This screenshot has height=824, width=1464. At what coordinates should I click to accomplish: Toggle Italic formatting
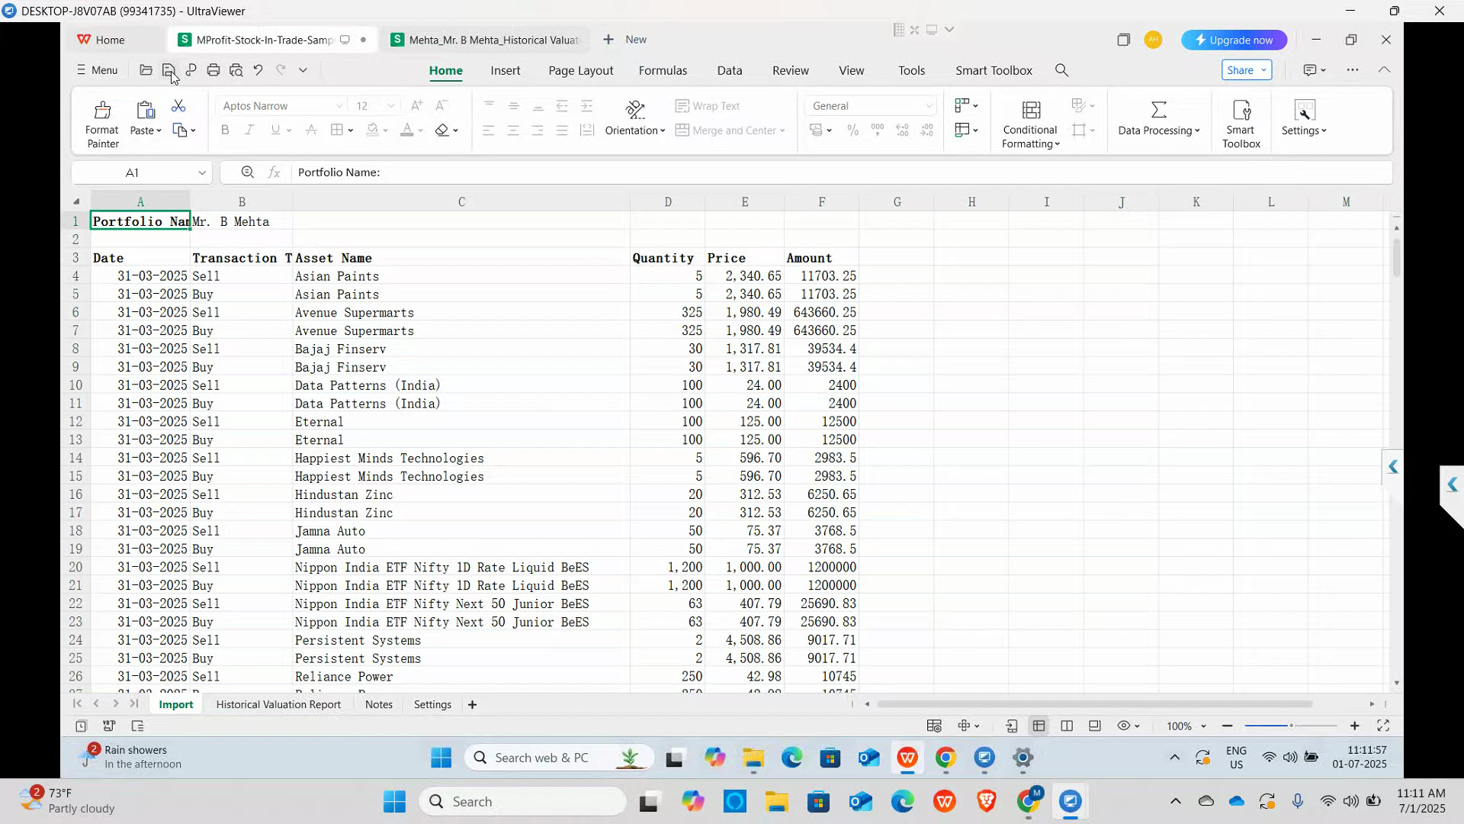tap(249, 130)
